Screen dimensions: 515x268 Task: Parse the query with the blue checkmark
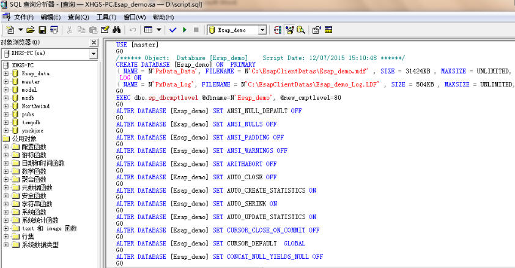pyautogui.click(x=172, y=30)
